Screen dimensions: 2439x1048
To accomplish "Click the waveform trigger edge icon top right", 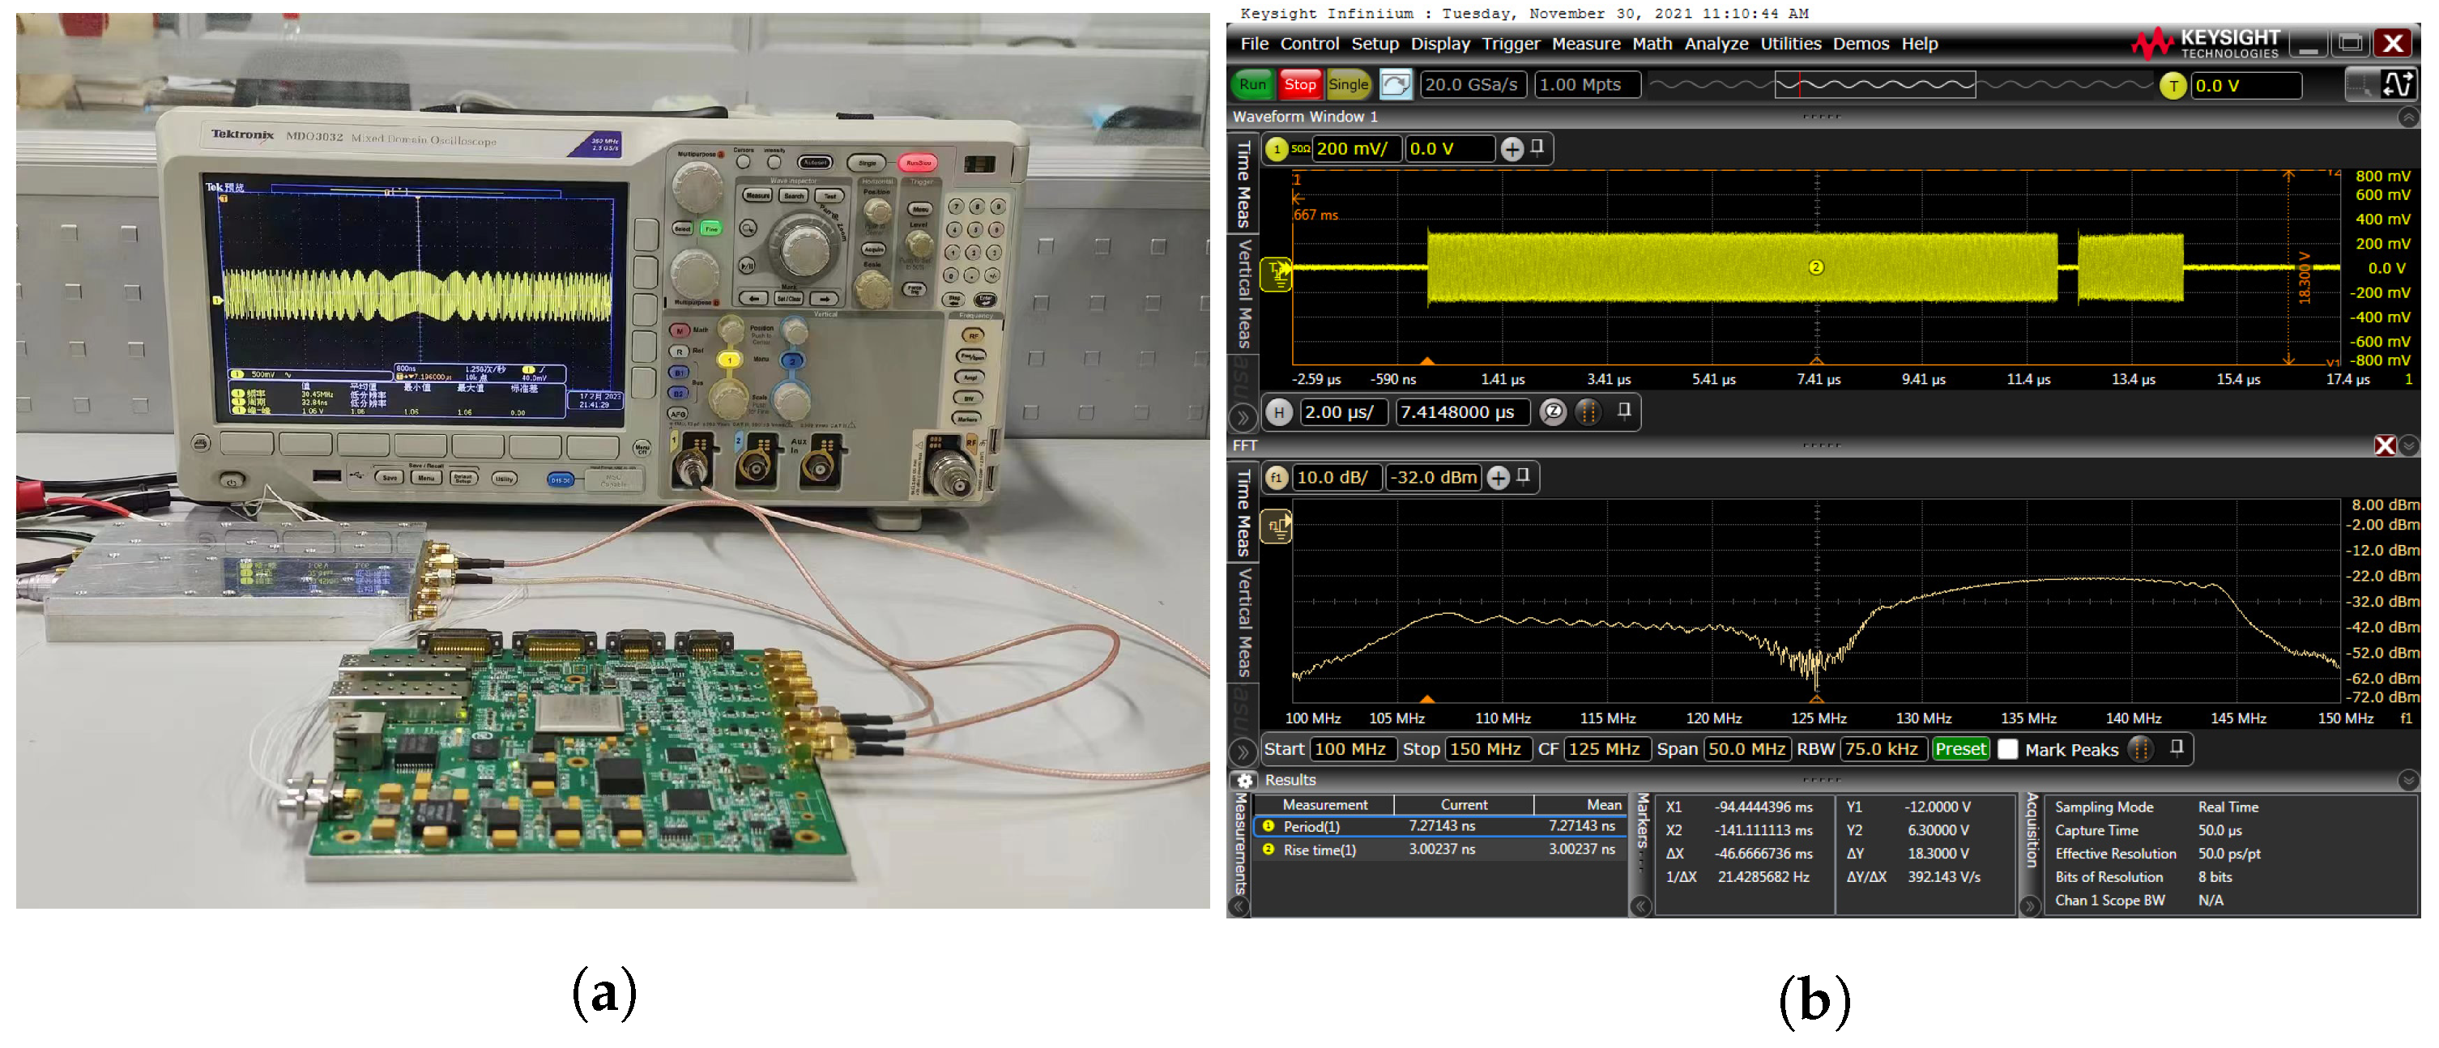I will (2399, 85).
